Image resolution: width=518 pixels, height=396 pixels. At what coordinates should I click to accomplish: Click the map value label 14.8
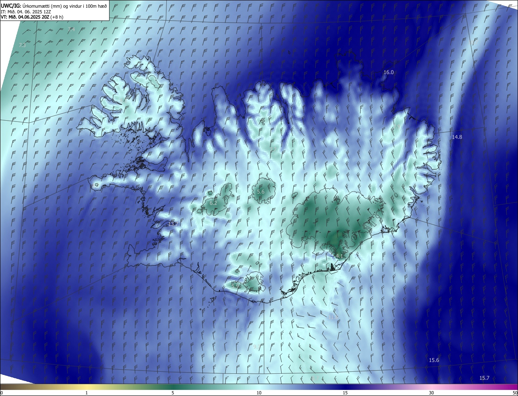(457, 137)
